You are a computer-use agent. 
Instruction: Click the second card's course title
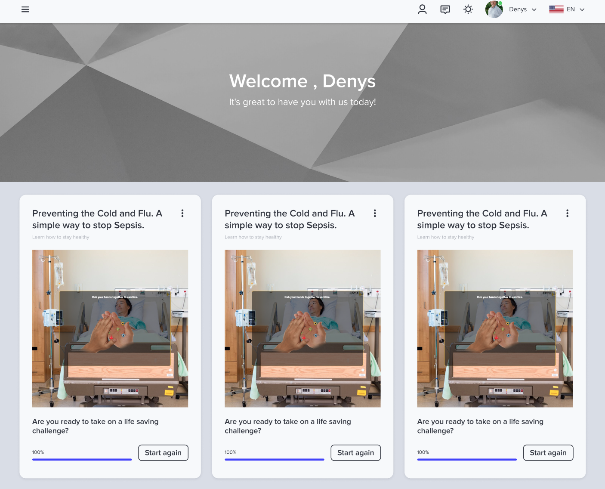click(290, 219)
